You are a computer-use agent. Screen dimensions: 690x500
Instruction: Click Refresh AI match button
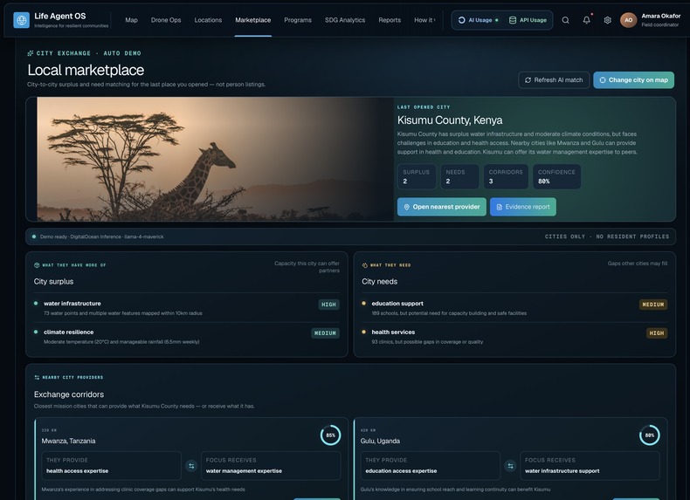[x=554, y=80]
